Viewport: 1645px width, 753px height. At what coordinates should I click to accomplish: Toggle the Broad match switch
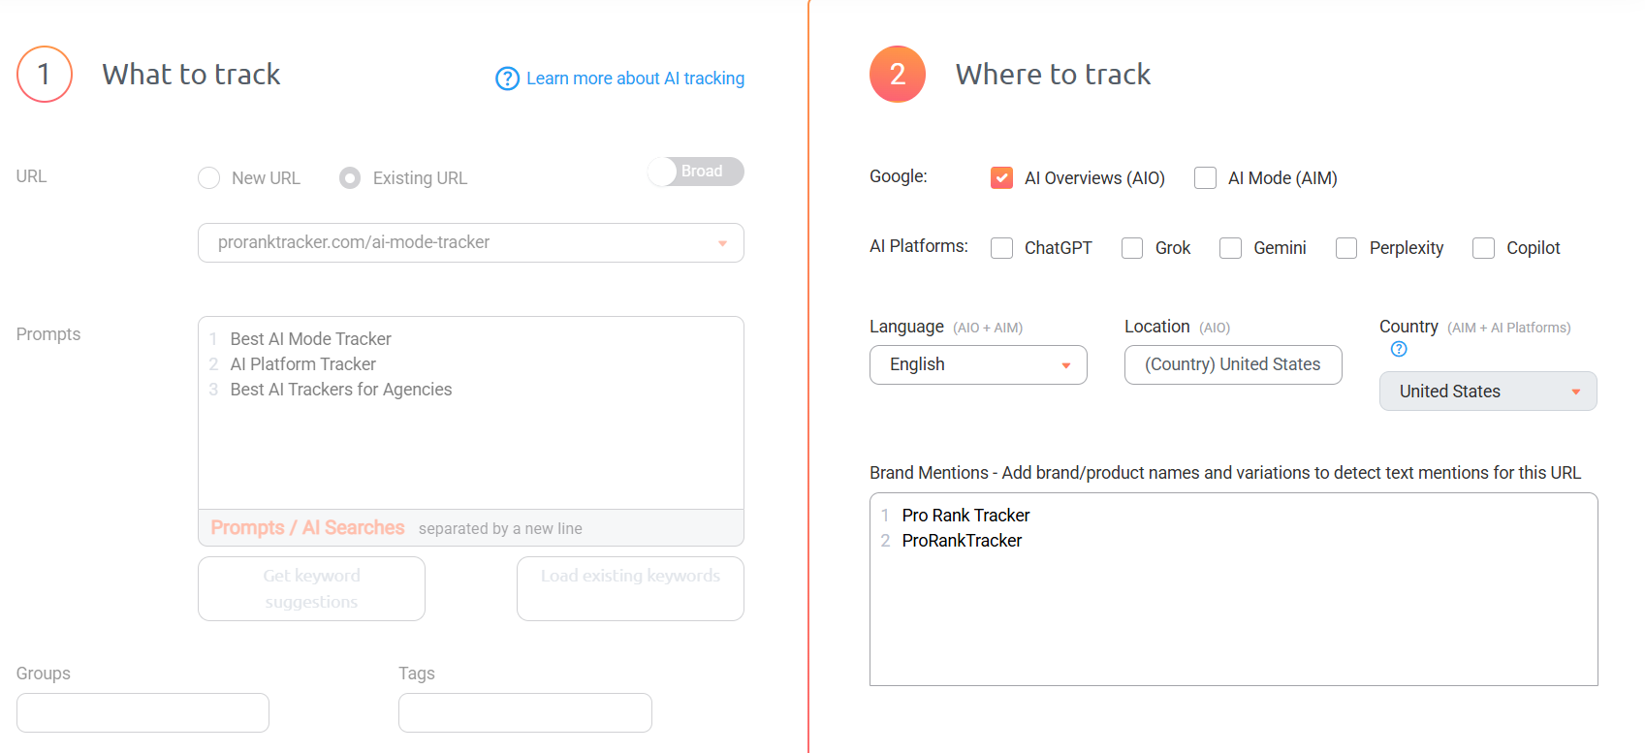[x=696, y=172]
